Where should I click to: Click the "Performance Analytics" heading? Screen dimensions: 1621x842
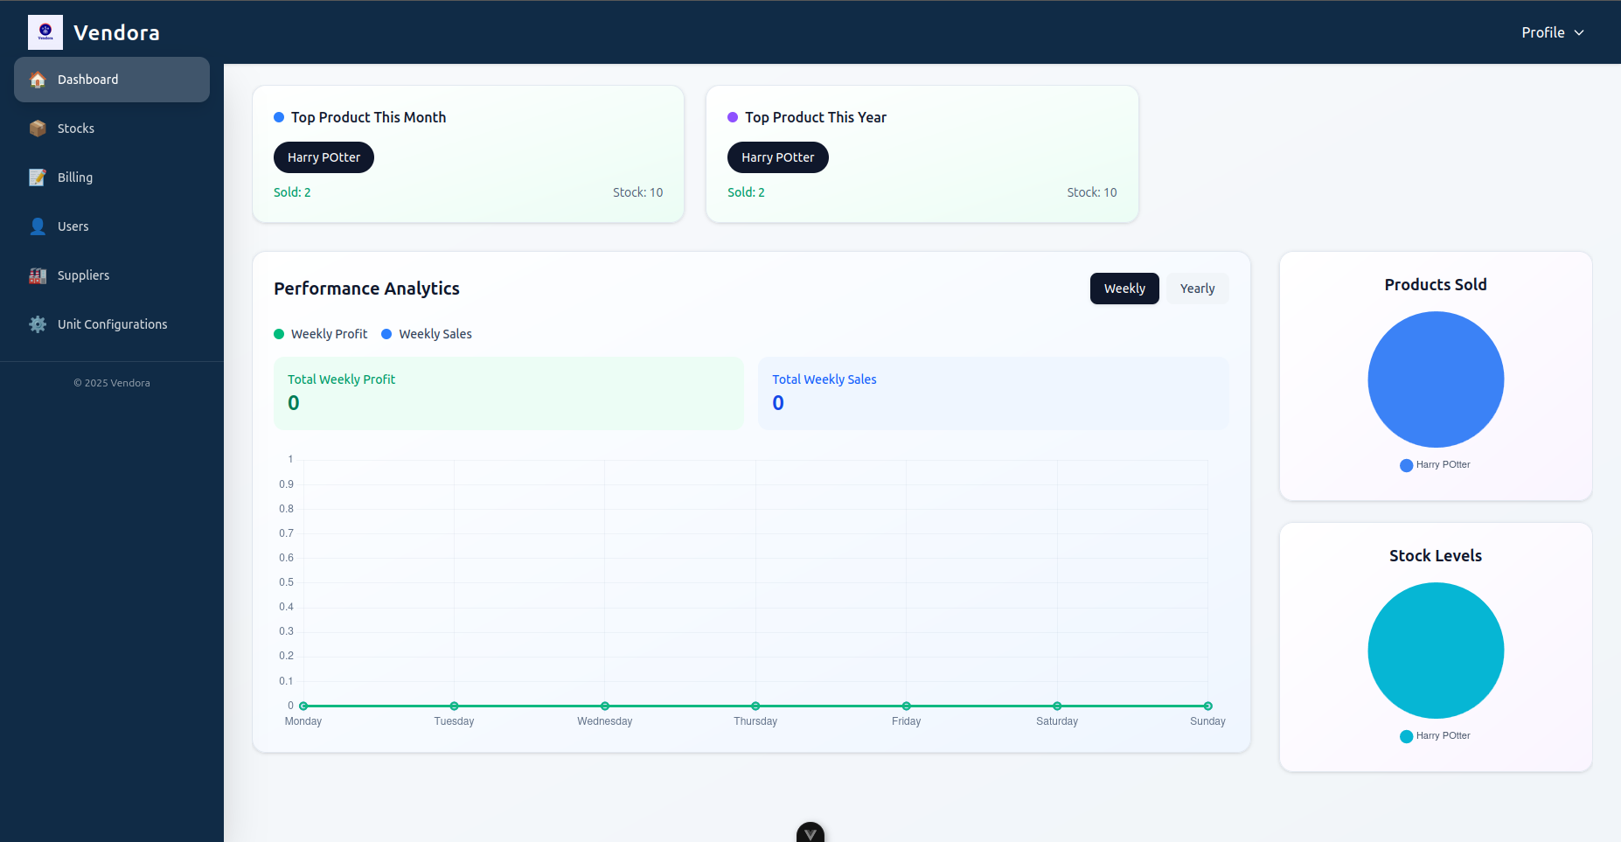click(366, 289)
